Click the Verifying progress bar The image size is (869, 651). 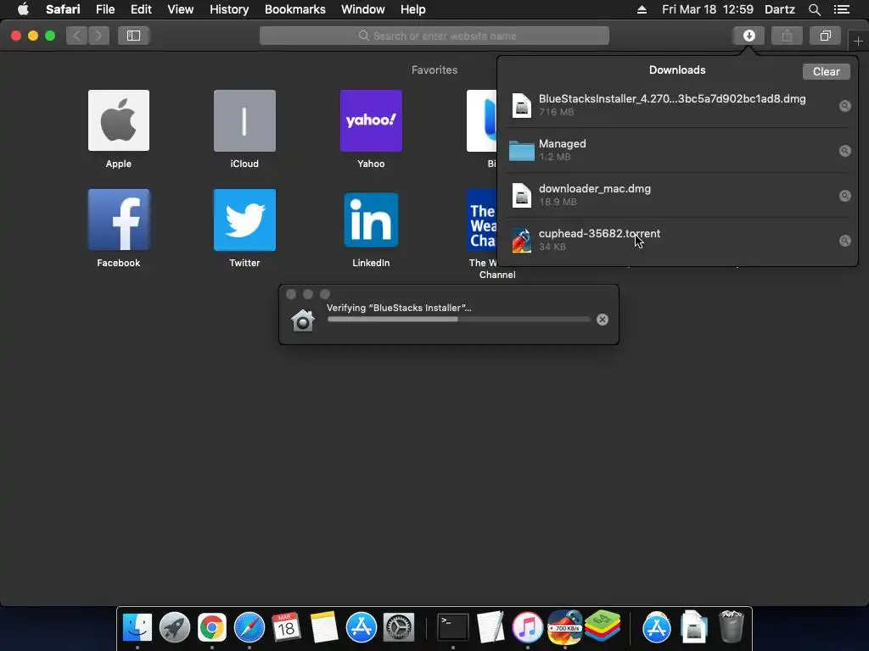click(x=458, y=320)
